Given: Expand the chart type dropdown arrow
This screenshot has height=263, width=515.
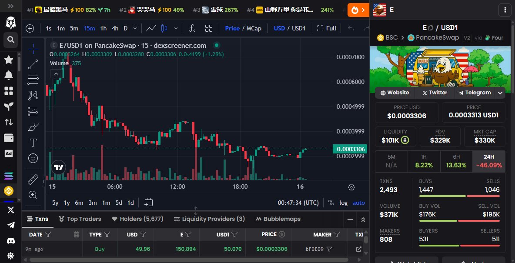Looking at the screenshot, I should coord(176,29).
